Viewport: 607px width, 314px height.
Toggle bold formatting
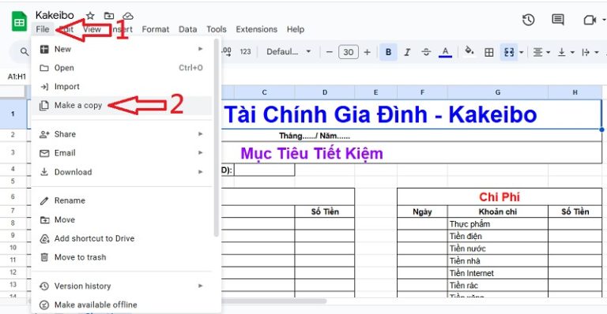(388, 52)
